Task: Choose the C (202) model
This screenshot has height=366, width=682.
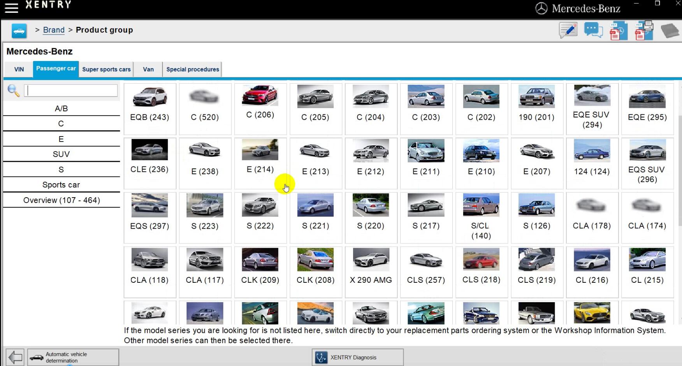Action: pos(482,109)
